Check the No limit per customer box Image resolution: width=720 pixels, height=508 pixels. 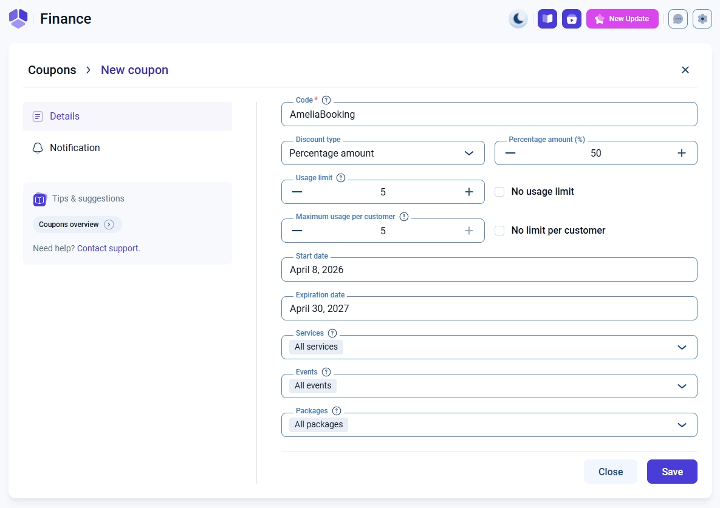pyautogui.click(x=499, y=231)
